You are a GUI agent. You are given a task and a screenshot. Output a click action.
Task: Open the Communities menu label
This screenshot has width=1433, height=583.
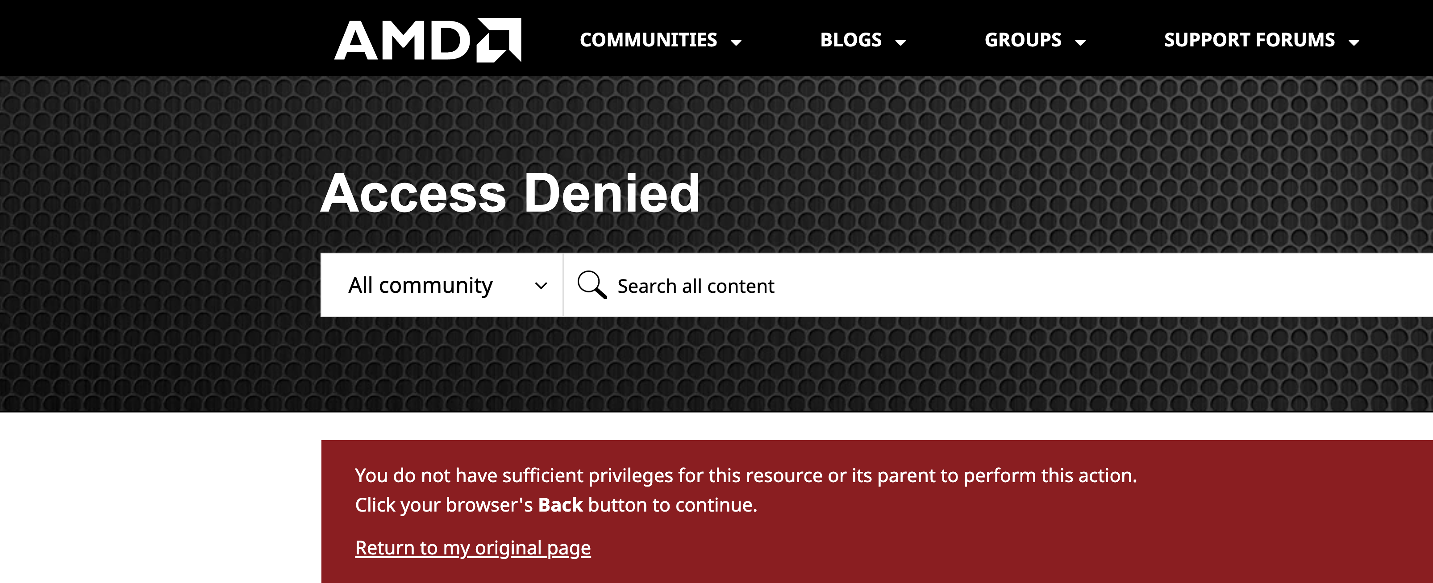tap(648, 40)
